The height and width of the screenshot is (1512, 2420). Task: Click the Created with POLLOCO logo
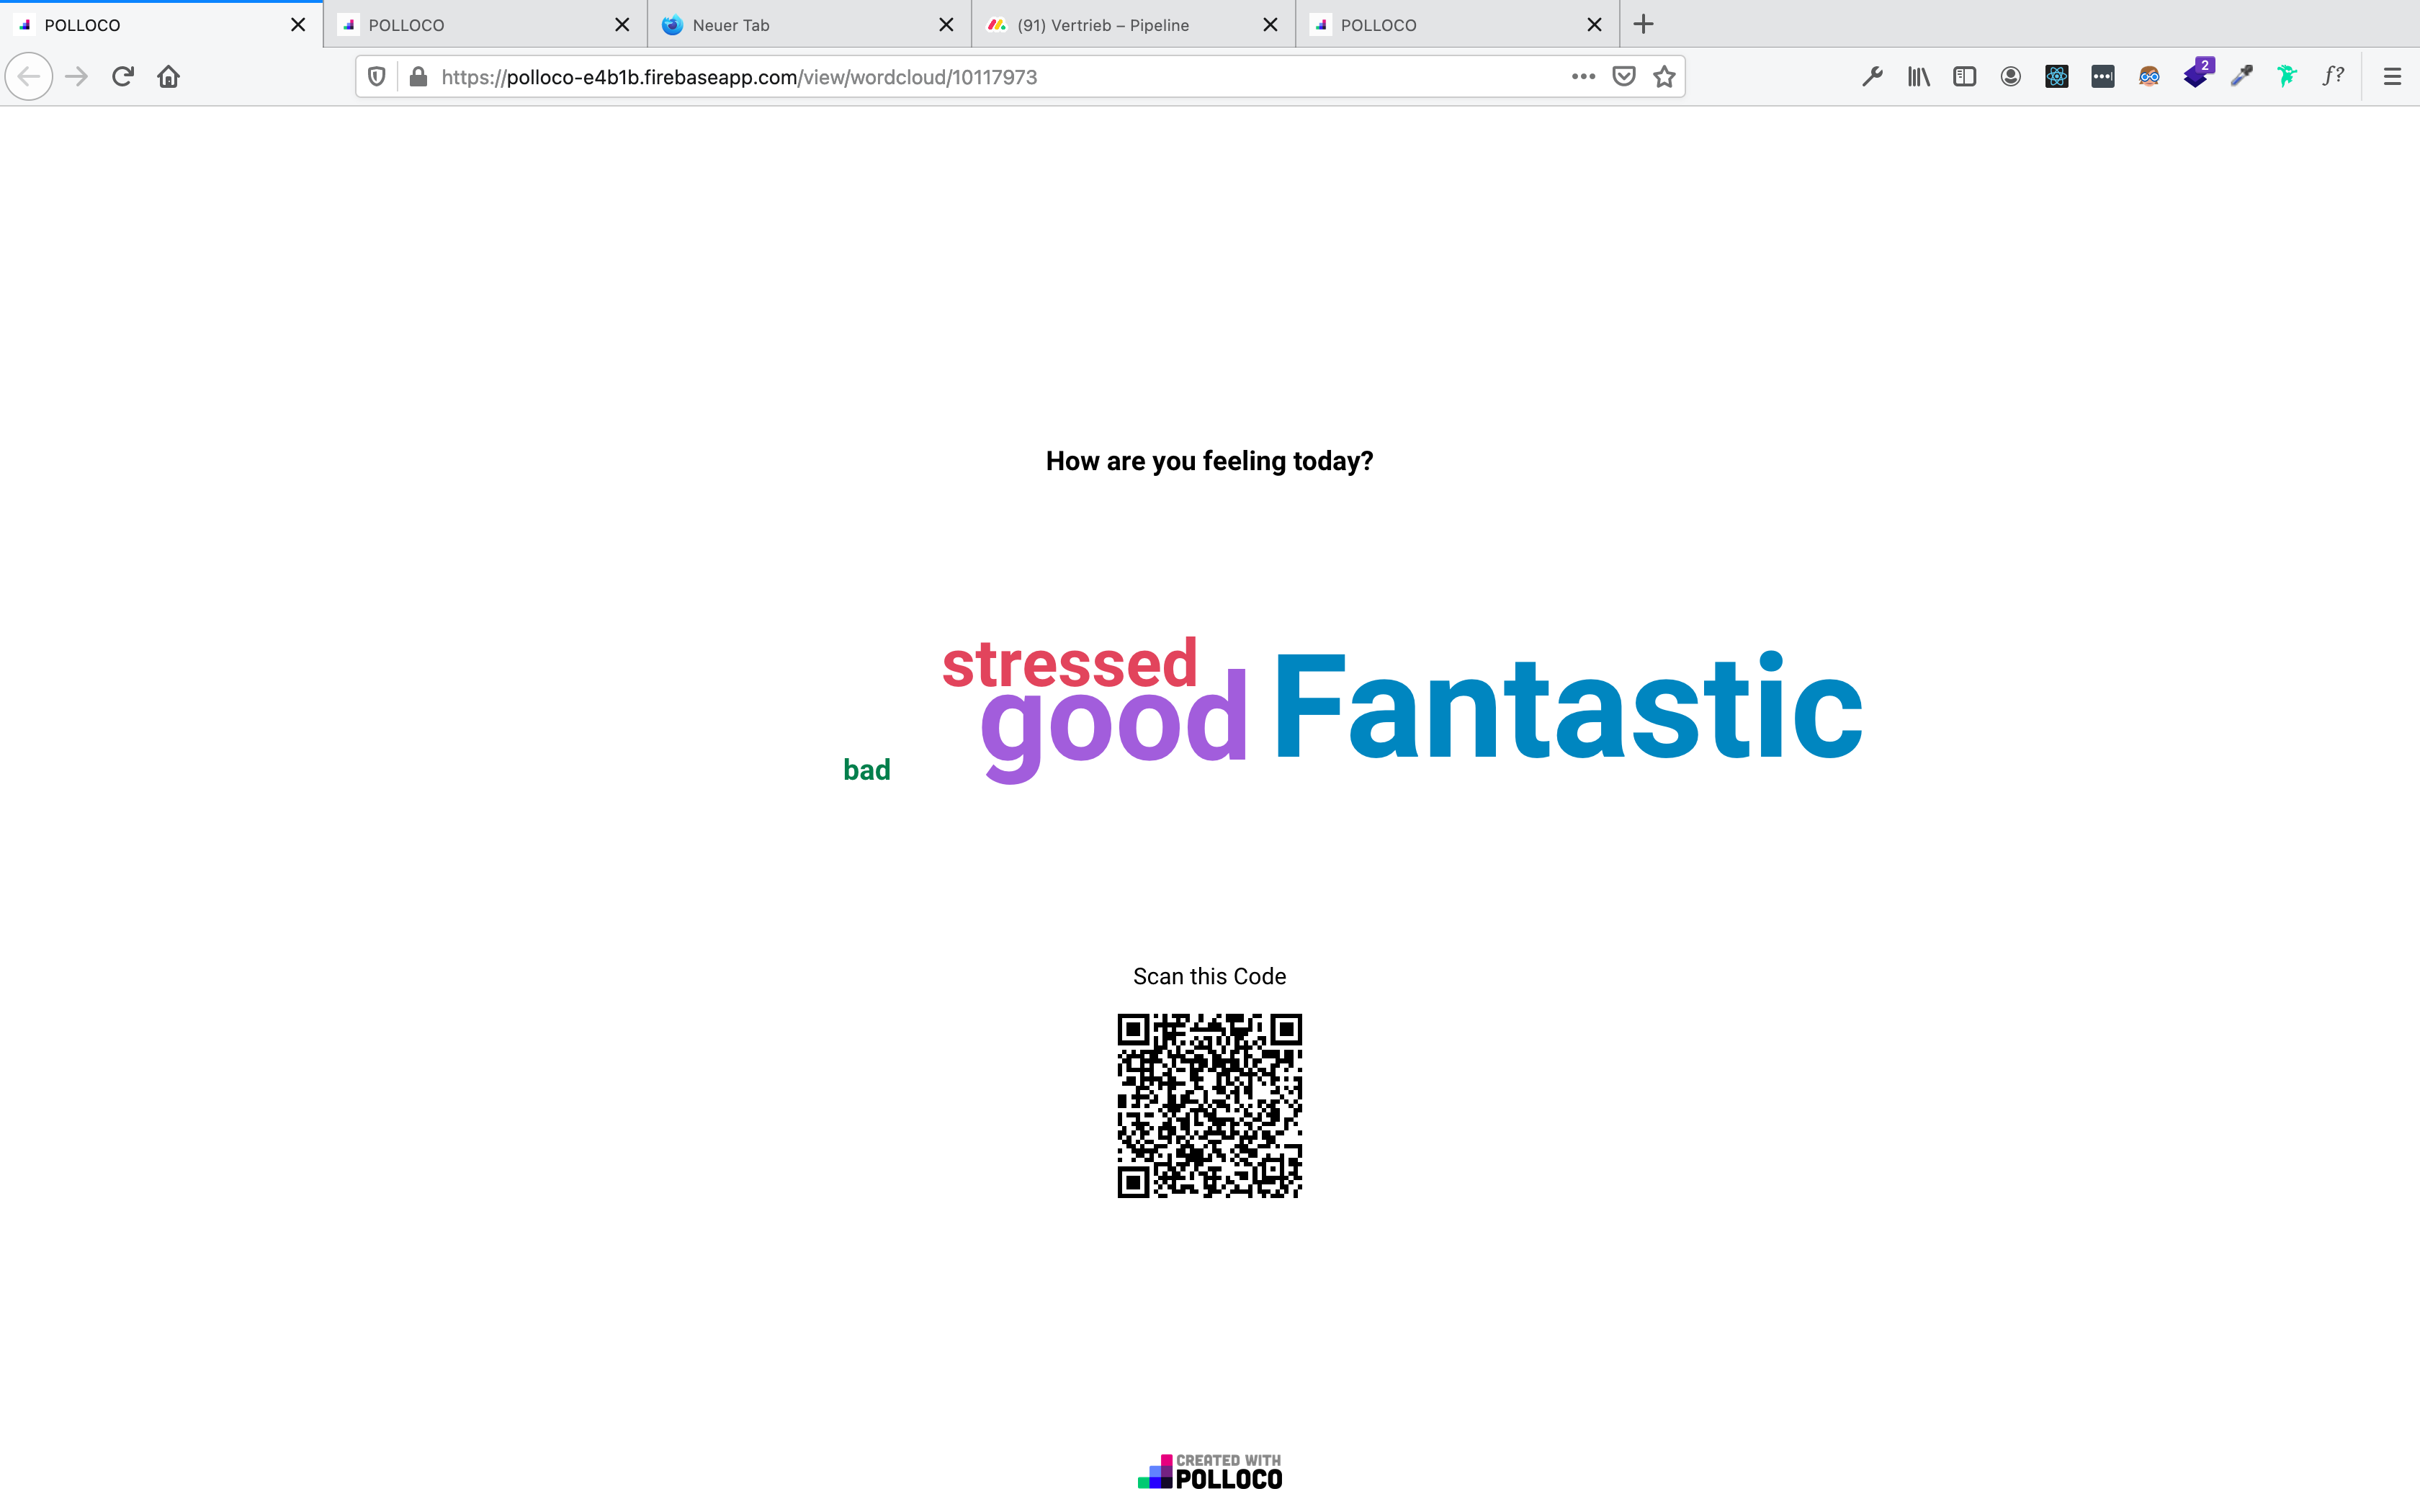click(x=1210, y=1472)
